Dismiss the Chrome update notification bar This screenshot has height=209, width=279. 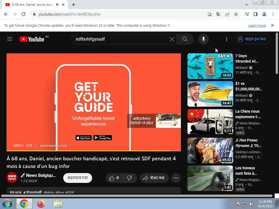point(272,25)
